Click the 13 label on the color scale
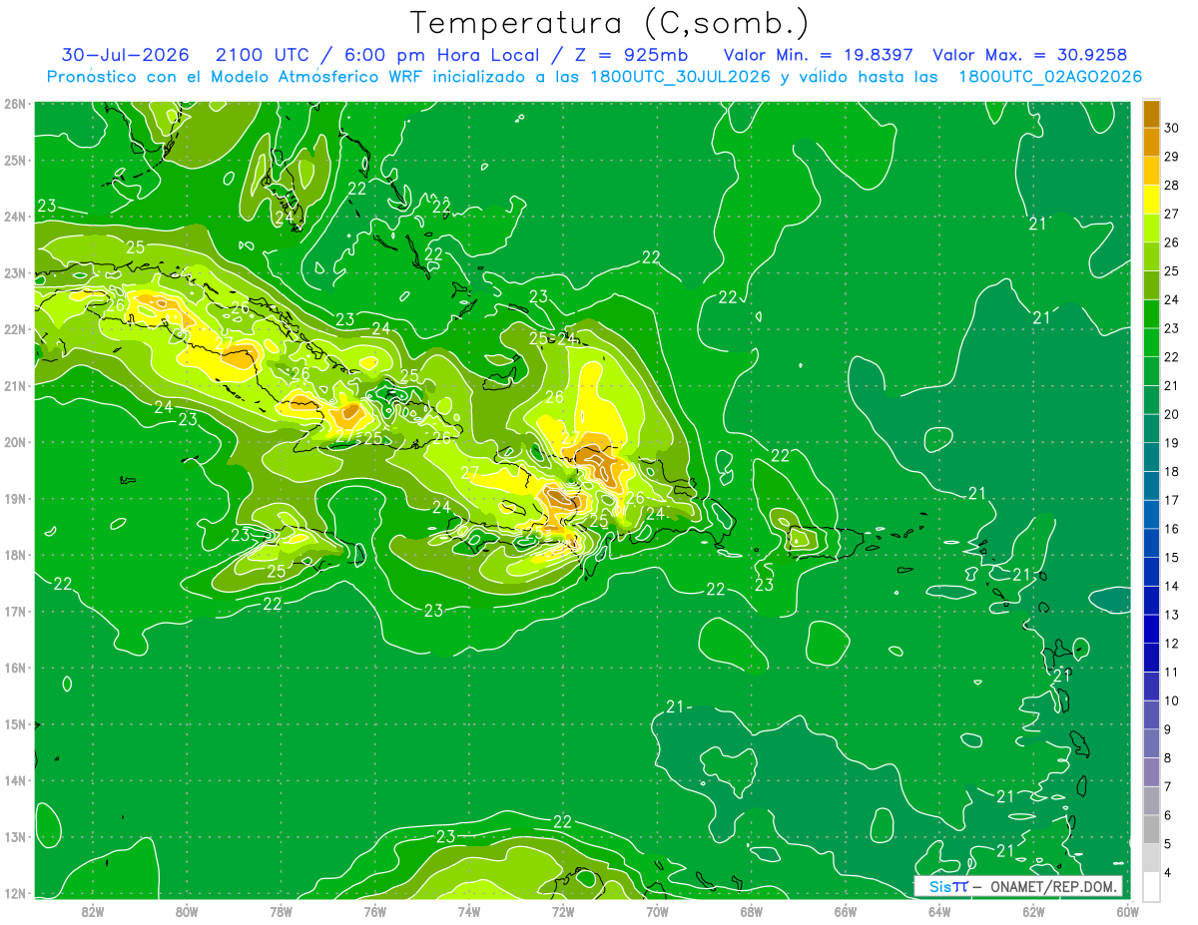 tap(1171, 615)
